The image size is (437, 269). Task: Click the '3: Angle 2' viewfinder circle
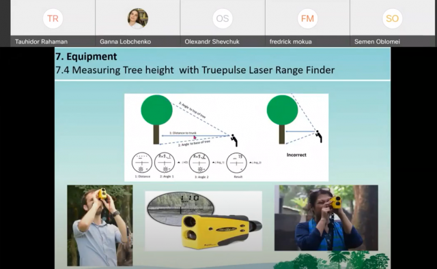199,163
